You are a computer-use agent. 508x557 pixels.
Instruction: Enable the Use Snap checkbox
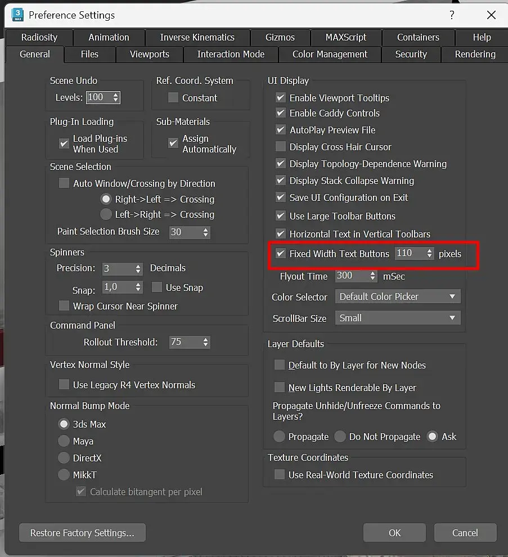click(156, 287)
